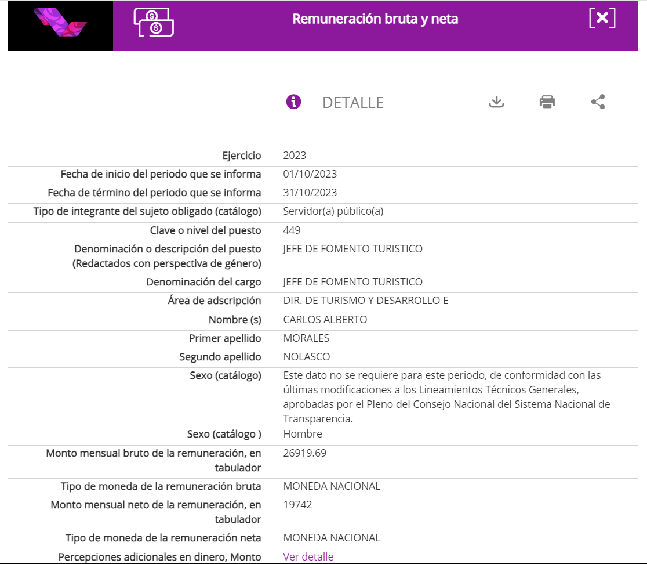This screenshot has height=564, width=647.
Task: Click the DETALLE section heading
Action: [353, 103]
